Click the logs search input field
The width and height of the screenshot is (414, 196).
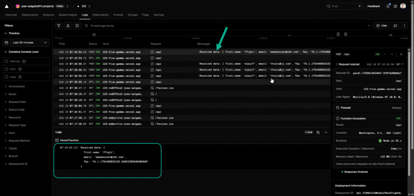[226, 25]
